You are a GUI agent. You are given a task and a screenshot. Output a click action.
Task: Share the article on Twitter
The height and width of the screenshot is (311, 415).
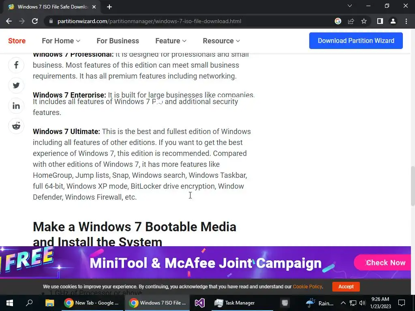pos(16,85)
